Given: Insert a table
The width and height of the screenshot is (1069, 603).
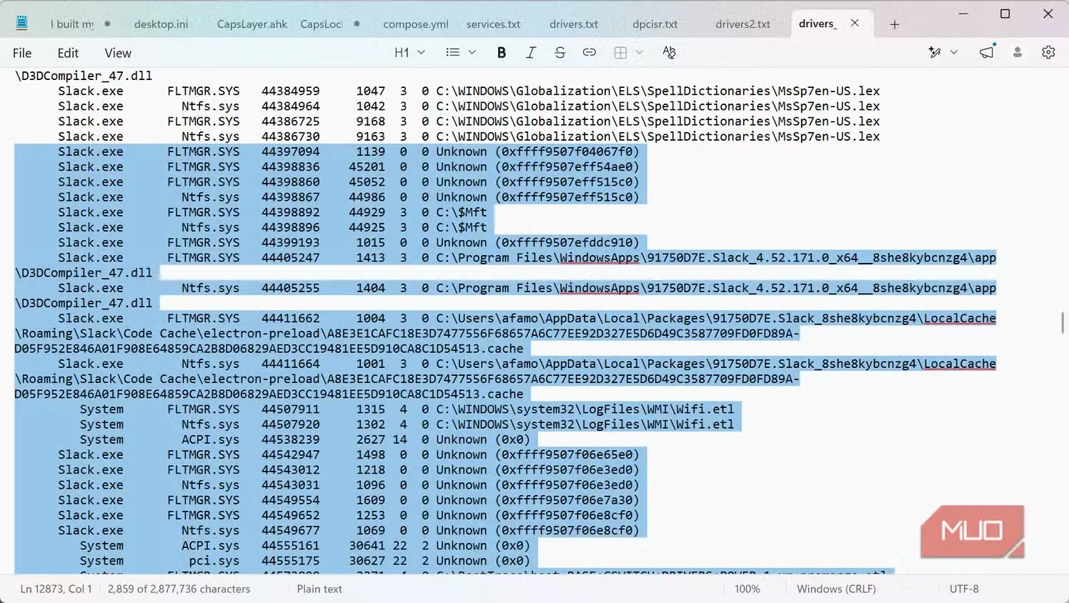Looking at the screenshot, I should pyautogui.click(x=620, y=52).
